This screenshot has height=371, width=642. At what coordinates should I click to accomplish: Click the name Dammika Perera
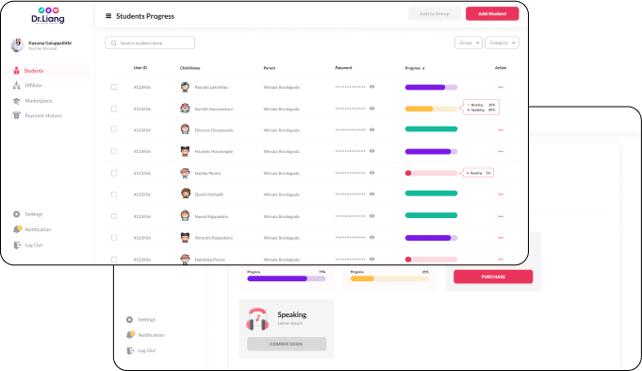(209, 260)
